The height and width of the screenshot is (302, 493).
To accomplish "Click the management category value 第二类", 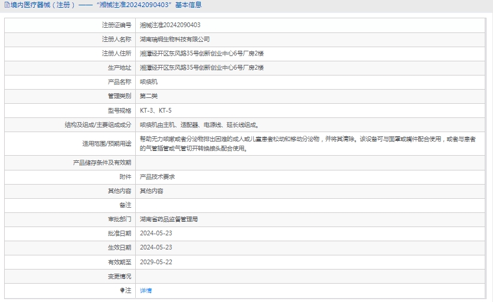I will click(149, 96).
